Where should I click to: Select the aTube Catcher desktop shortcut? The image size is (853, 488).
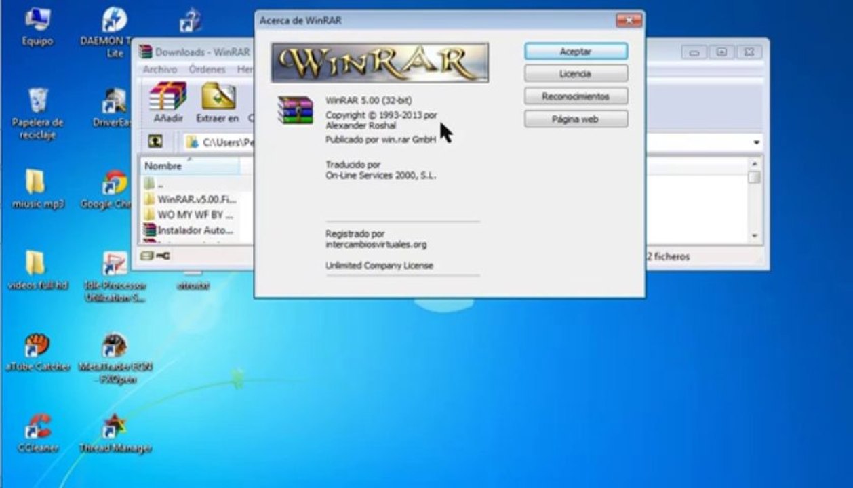tap(37, 352)
